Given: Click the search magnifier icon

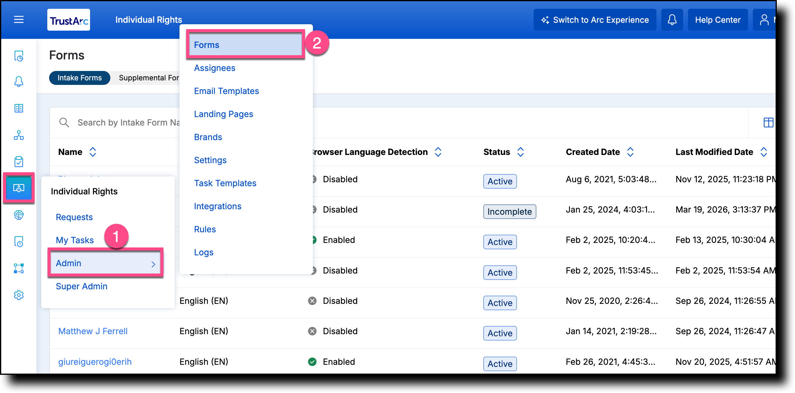Looking at the screenshot, I should (x=64, y=123).
